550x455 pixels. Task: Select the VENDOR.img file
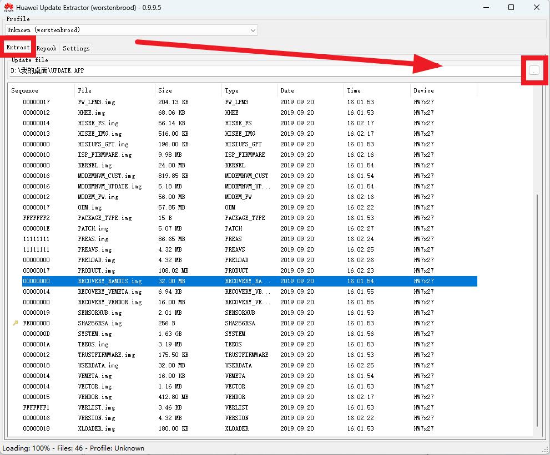tap(249, 396)
